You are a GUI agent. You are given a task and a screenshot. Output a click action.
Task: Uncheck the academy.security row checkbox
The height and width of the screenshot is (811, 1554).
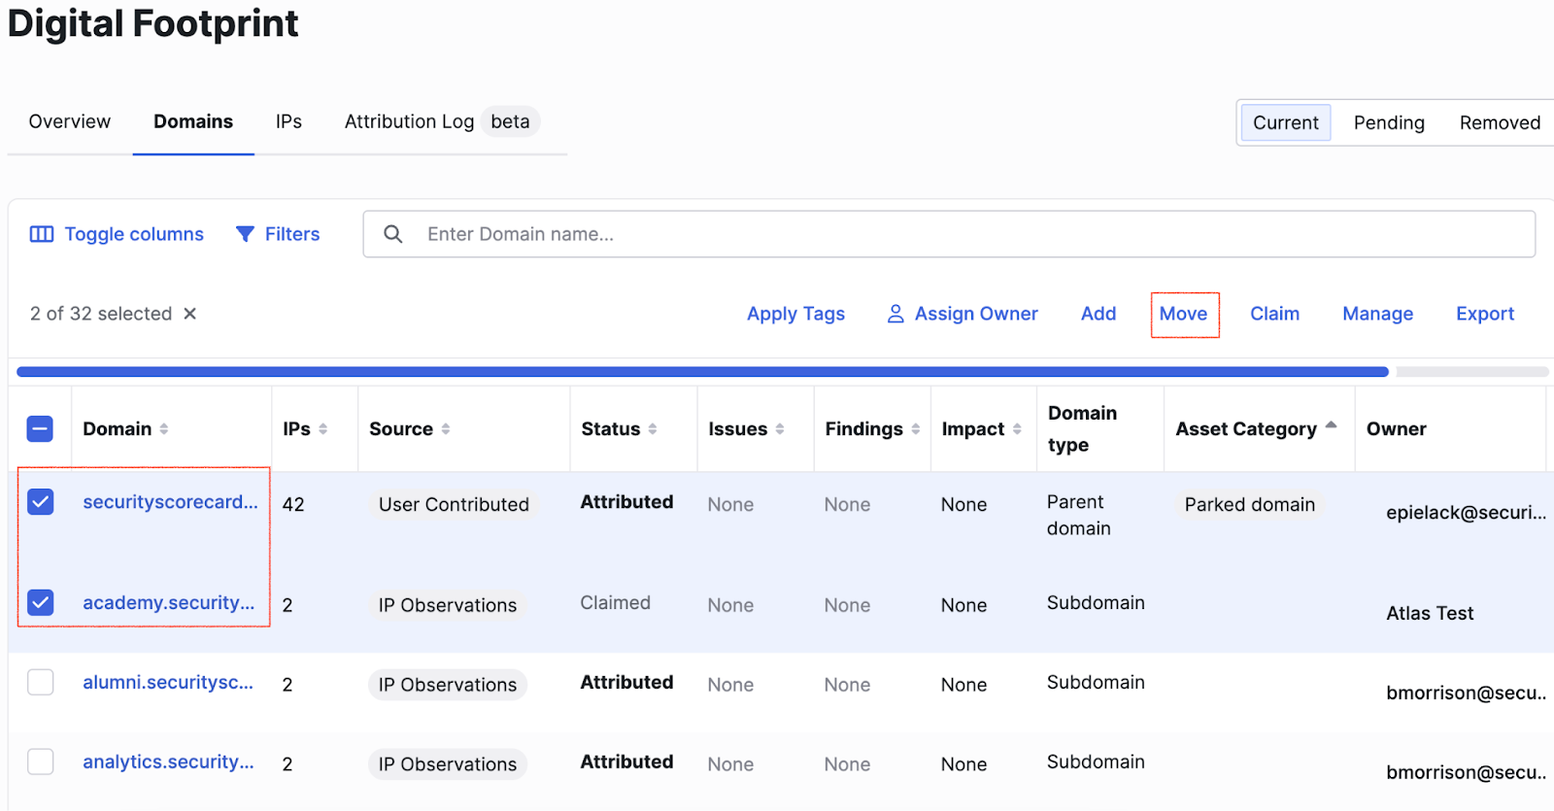(x=40, y=603)
